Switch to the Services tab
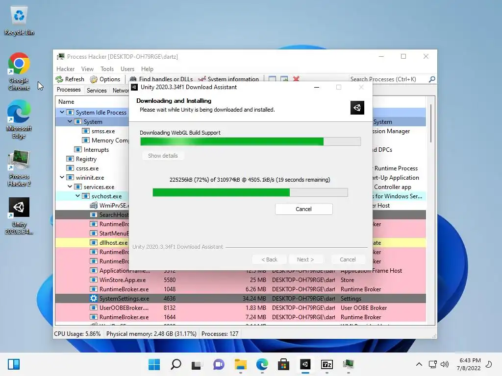 click(x=97, y=91)
